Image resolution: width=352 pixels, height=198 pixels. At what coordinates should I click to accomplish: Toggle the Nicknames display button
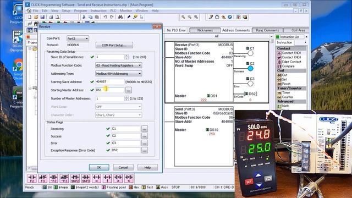click(x=205, y=30)
